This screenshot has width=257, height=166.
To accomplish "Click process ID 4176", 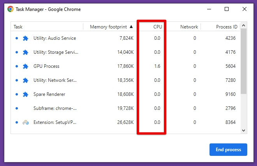I will click(x=231, y=52).
